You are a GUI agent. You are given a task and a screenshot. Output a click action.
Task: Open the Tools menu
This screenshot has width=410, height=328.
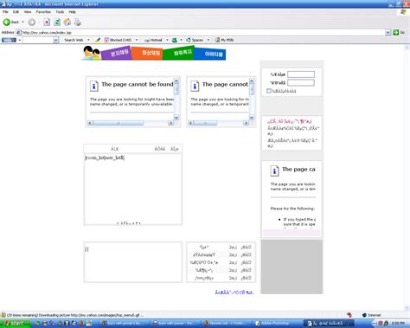click(x=60, y=12)
